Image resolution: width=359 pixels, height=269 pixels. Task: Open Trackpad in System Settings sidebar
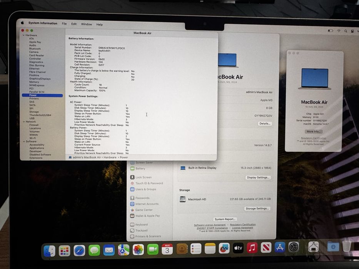(x=139, y=231)
